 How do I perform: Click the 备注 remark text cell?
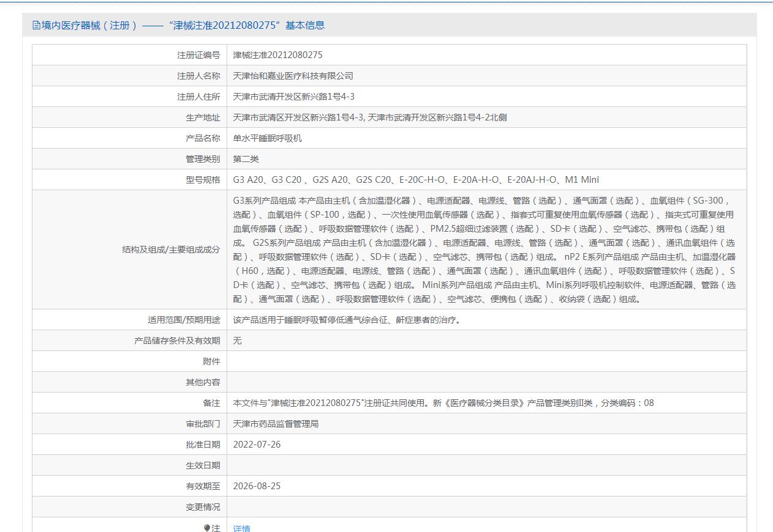click(x=443, y=403)
